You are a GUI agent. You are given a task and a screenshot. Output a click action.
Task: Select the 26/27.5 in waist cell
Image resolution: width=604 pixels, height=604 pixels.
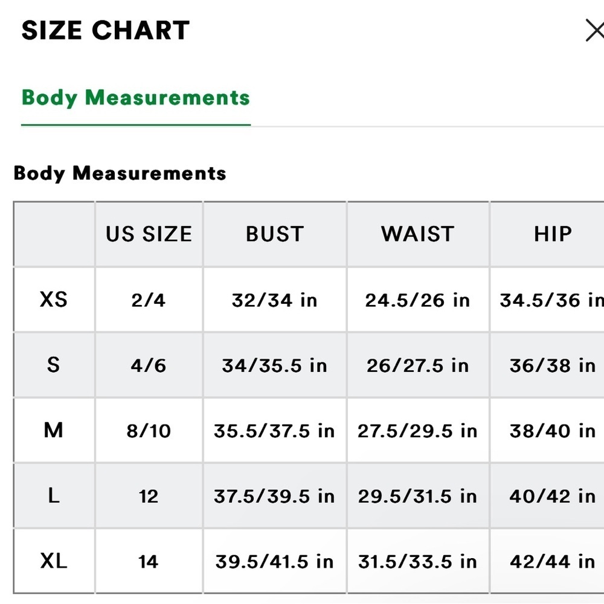(417, 365)
